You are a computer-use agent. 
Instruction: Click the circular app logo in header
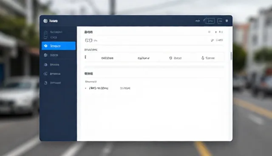coord(45,21)
